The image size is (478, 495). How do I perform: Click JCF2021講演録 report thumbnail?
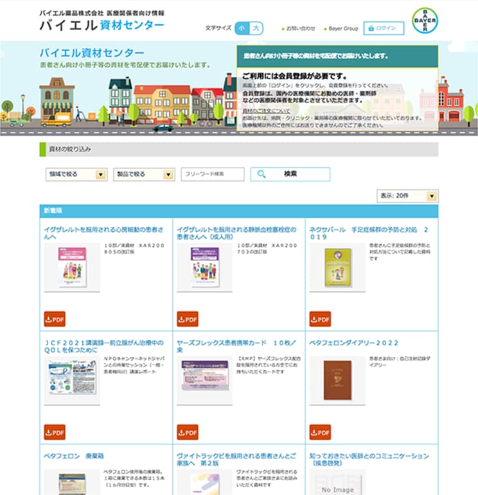pos(72,381)
